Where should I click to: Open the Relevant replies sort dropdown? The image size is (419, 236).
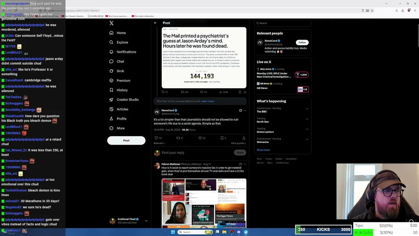pyautogui.click(x=159, y=143)
